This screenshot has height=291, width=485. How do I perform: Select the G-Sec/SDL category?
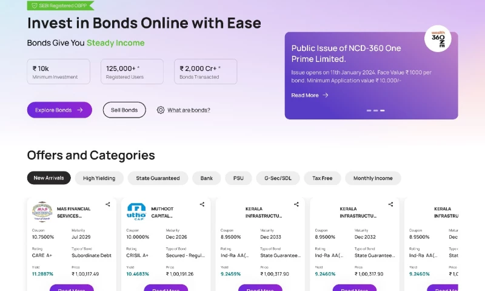[278, 178]
